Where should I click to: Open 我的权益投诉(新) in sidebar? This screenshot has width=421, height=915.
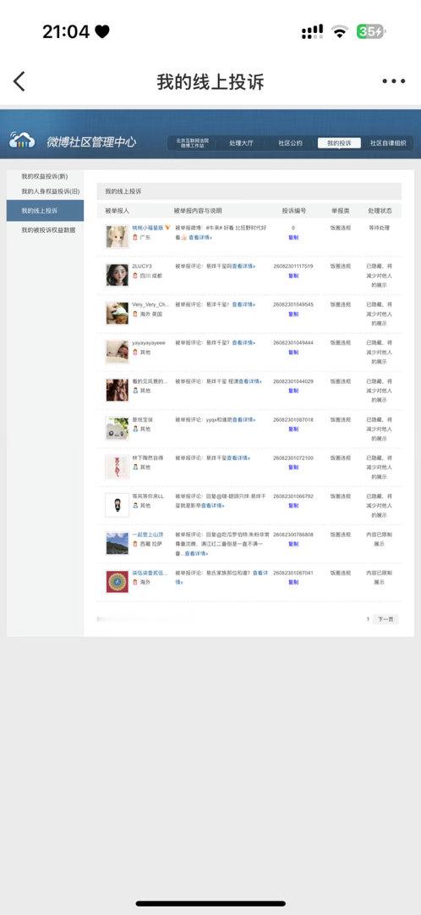pos(45,176)
